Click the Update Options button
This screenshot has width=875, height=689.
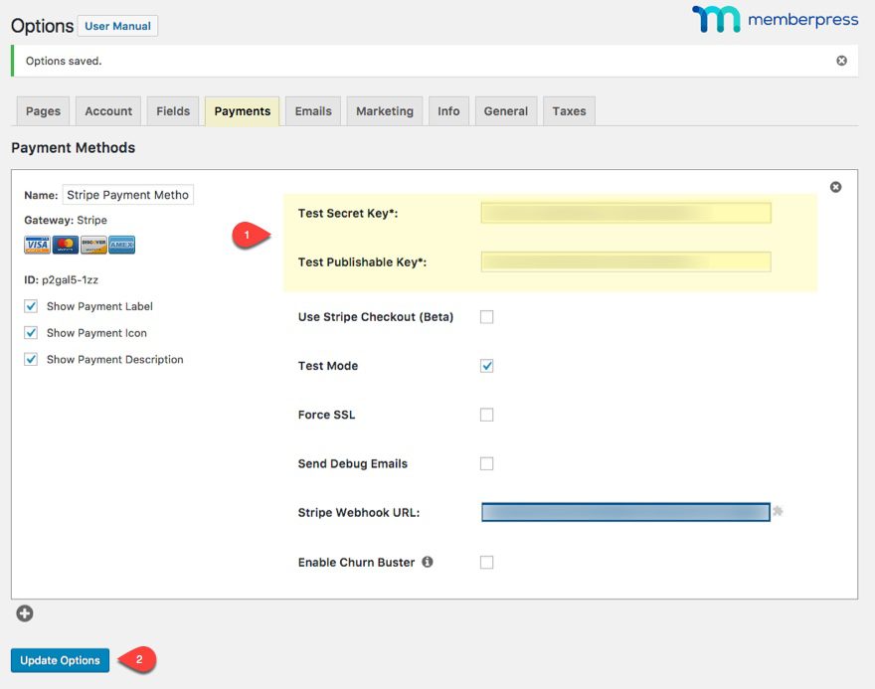pos(60,659)
